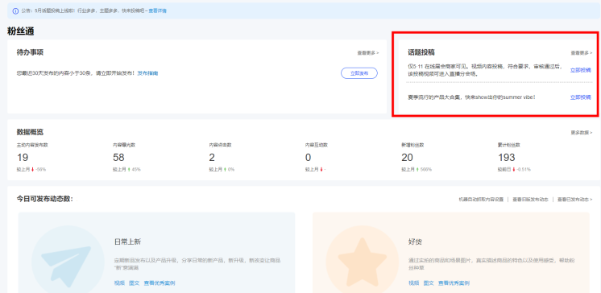Click 立即投稿 for the 5·11 live topic

coord(581,70)
